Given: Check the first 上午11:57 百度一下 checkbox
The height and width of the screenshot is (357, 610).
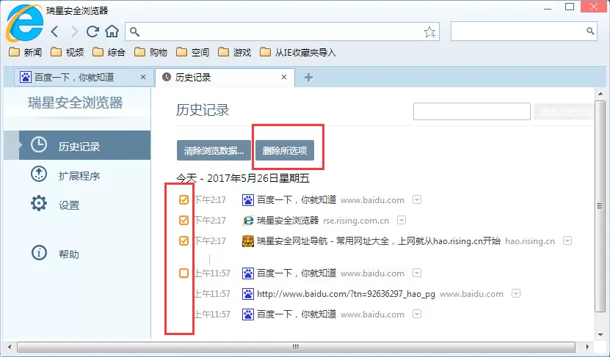Looking at the screenshot, I should (x=184, y=273).
